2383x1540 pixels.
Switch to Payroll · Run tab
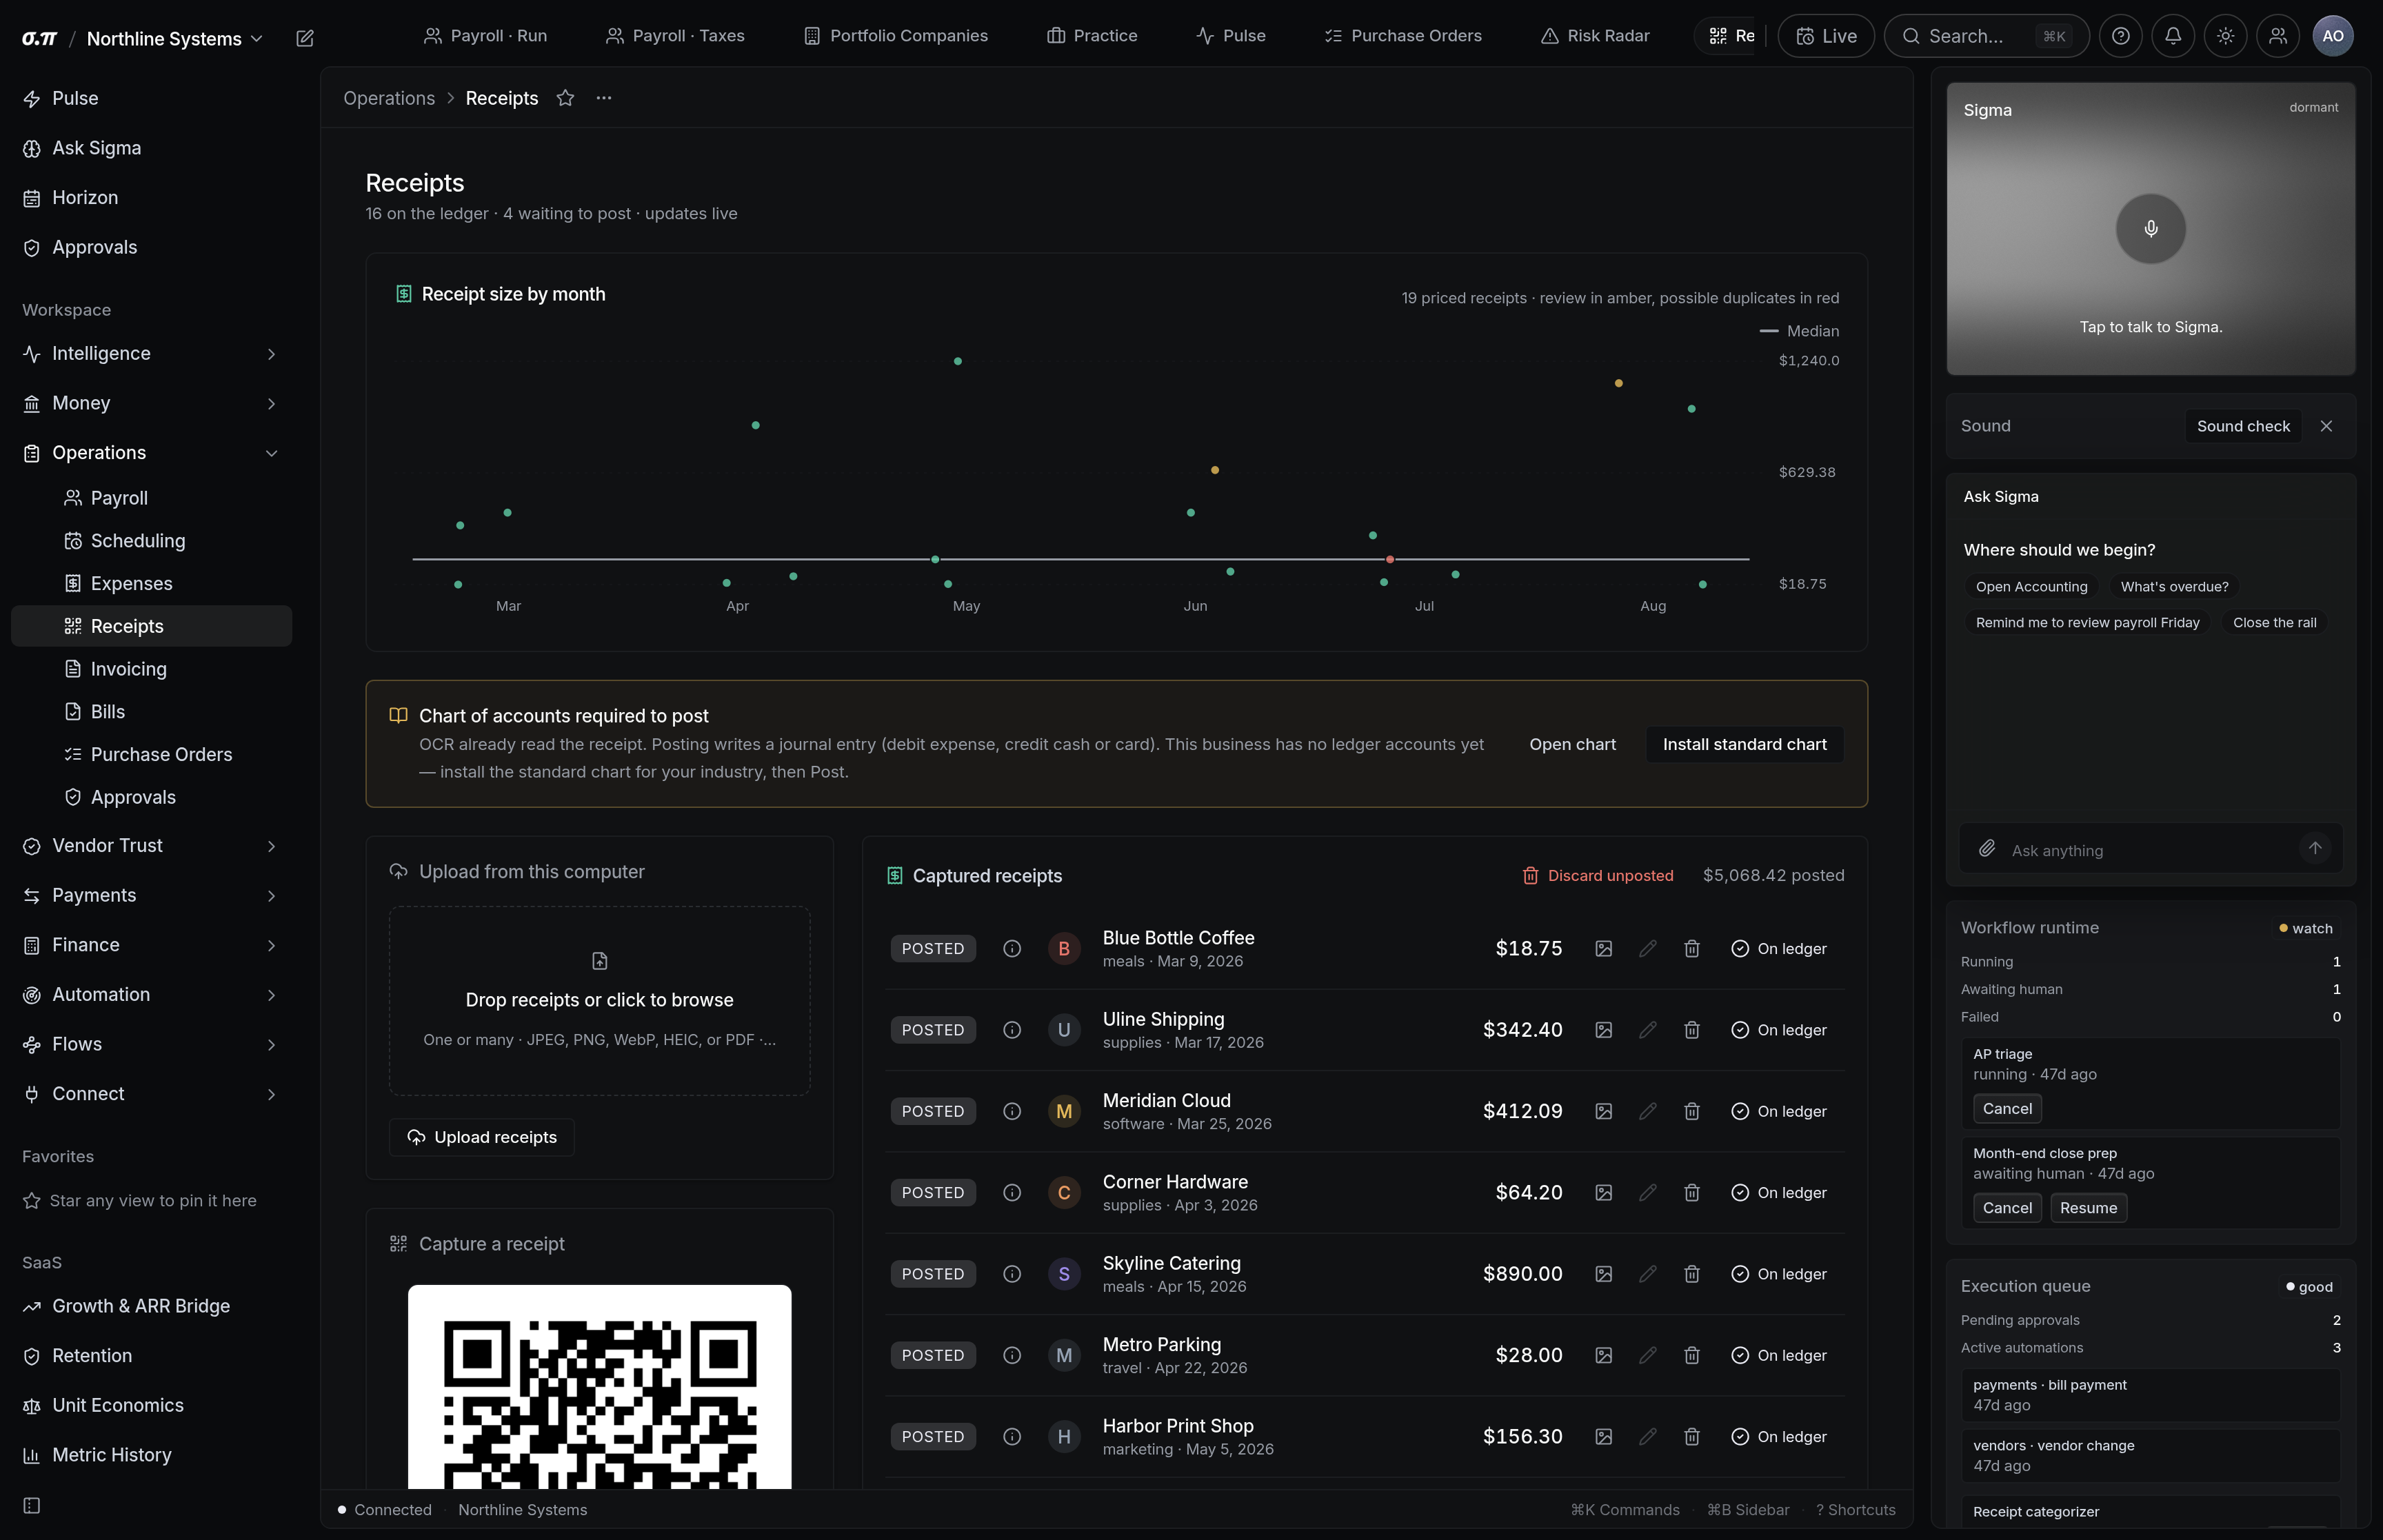tap(485, 36)
